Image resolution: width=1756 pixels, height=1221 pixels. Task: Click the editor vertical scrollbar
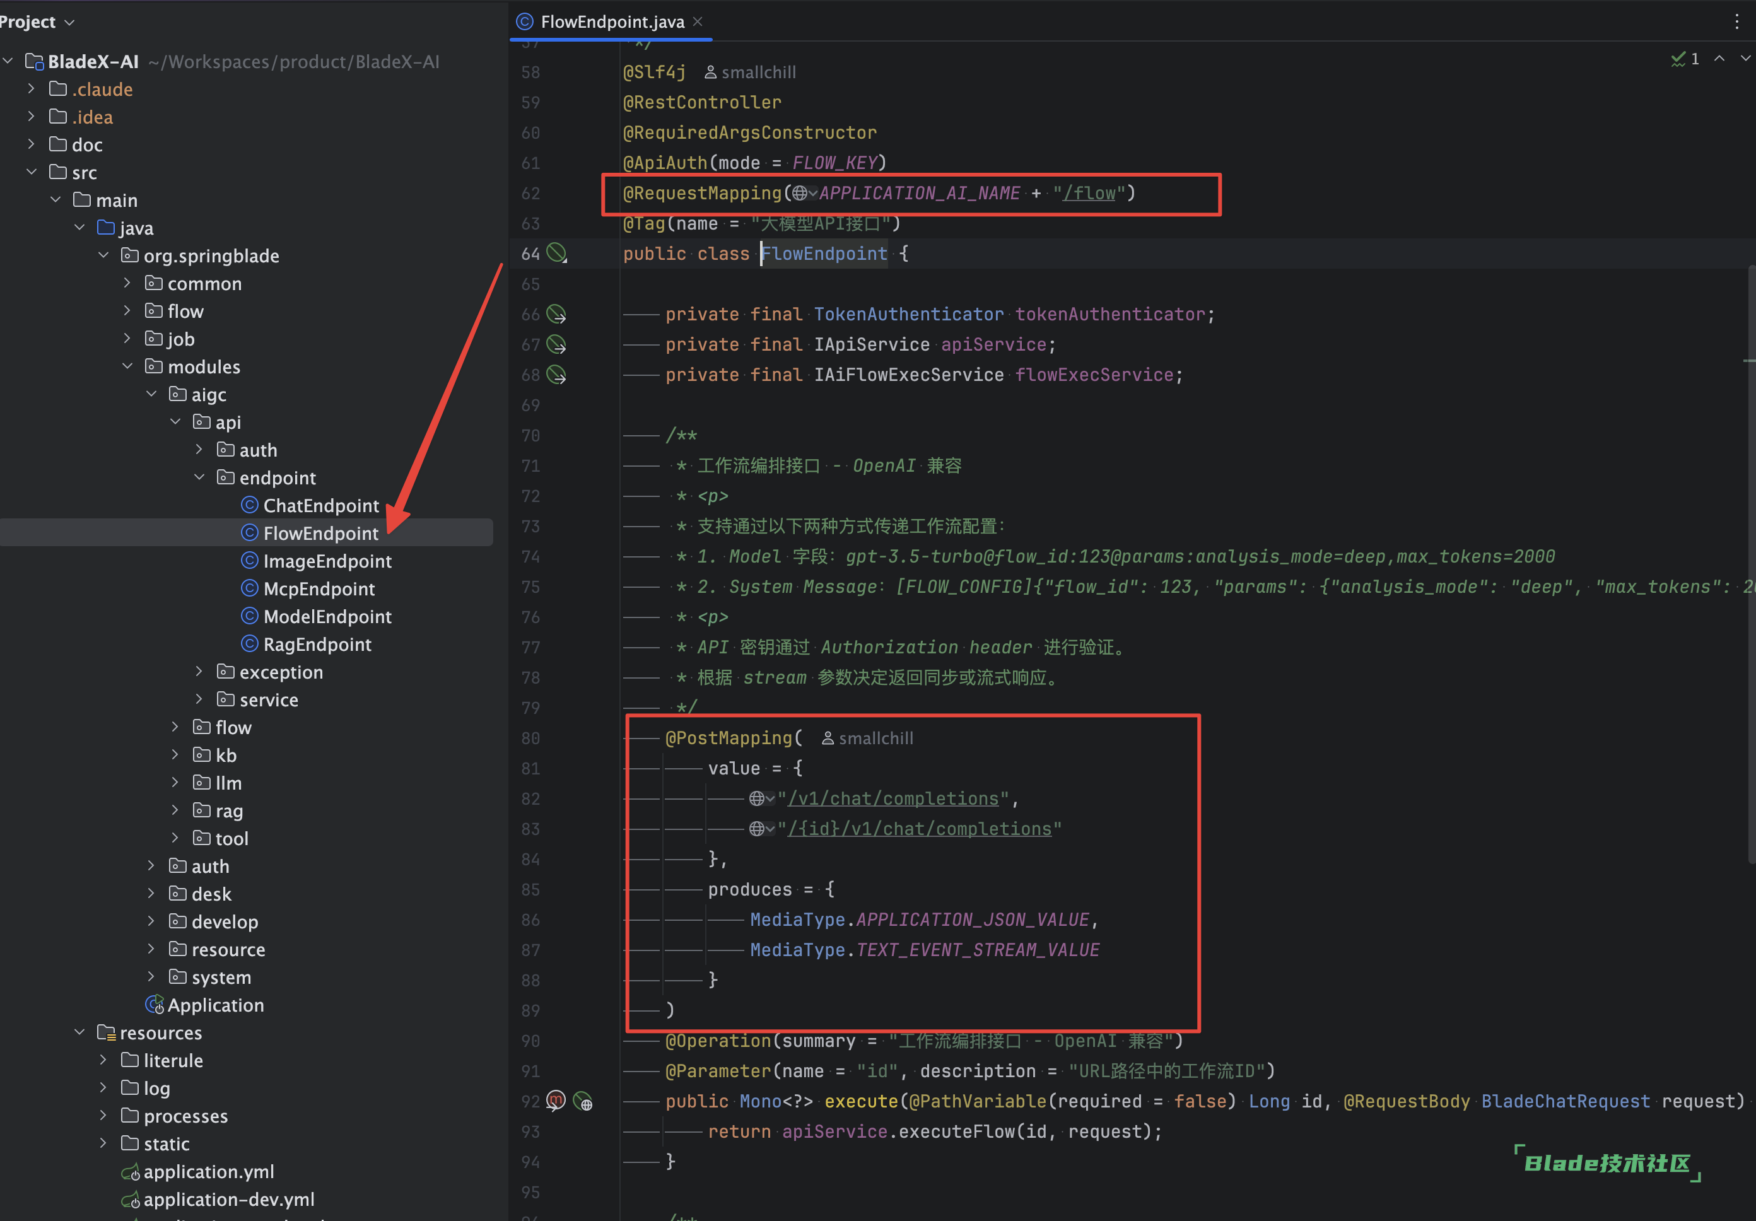coord(1751,566)
